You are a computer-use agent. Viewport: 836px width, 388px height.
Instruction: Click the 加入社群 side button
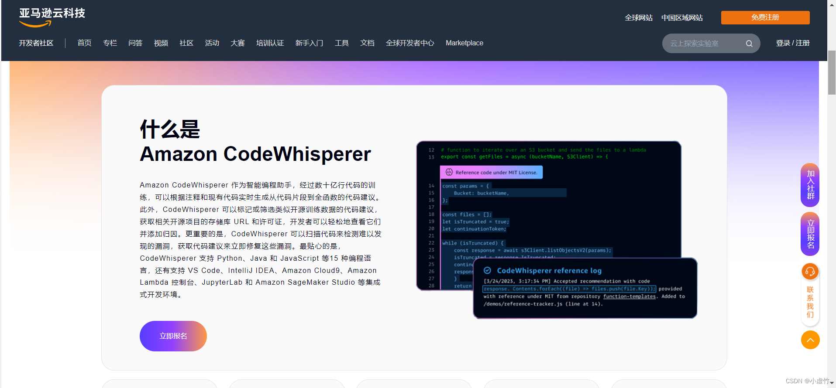810,185
